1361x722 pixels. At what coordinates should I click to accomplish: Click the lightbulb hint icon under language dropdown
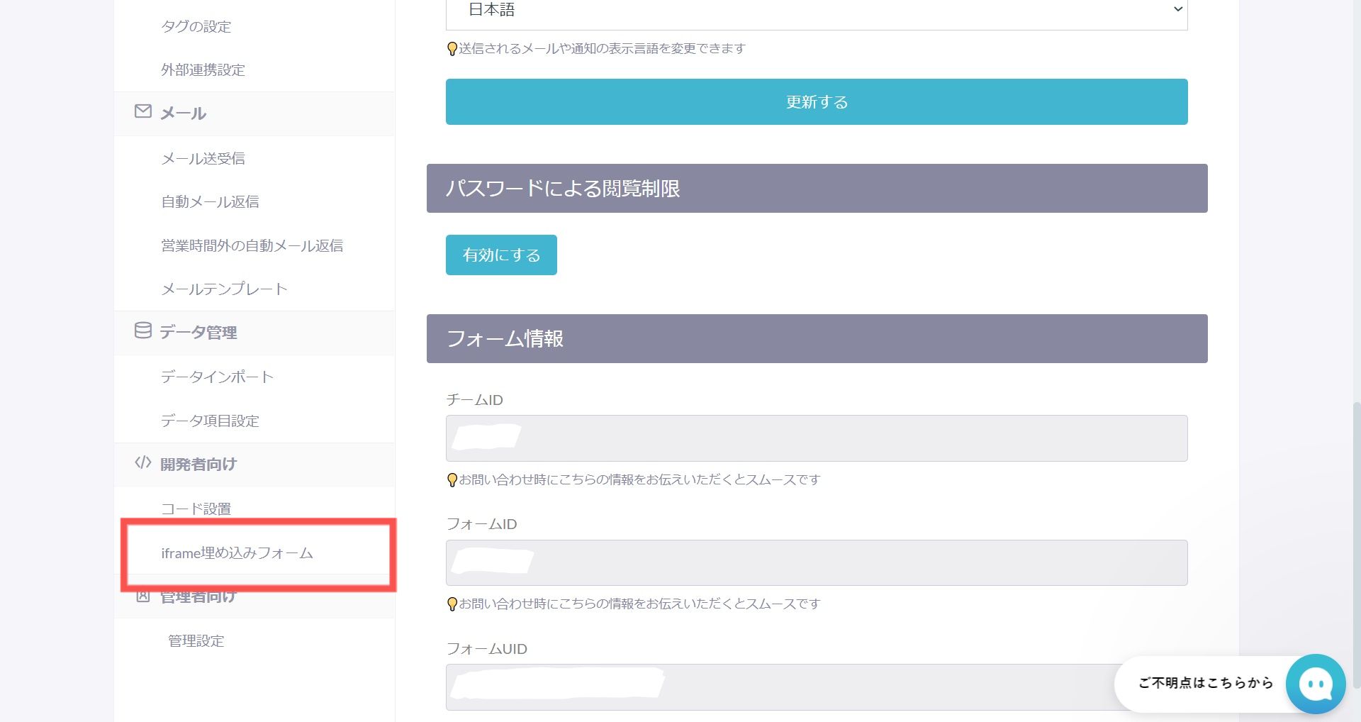452,49
